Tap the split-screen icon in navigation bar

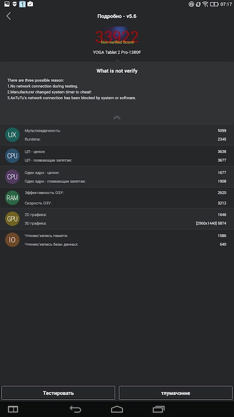13,409
